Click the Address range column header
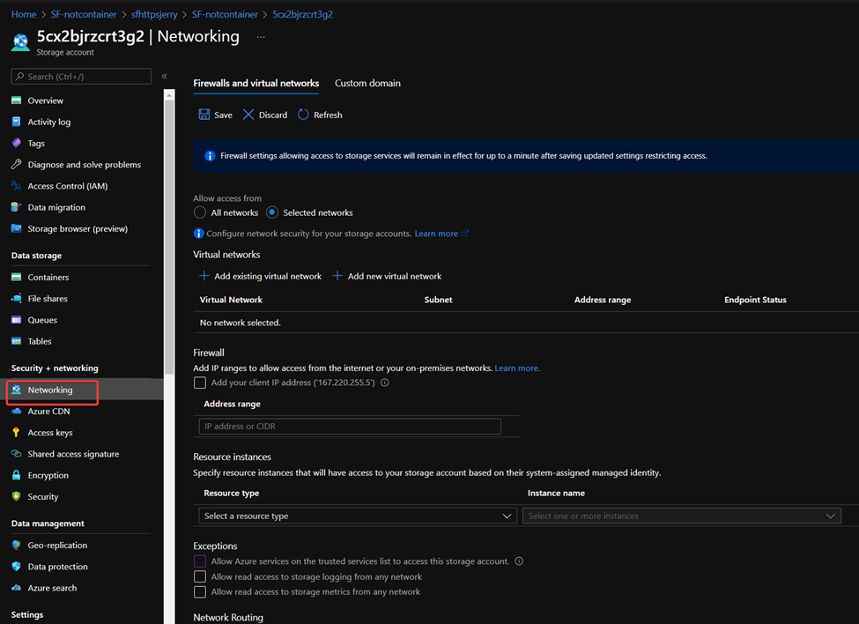 coord(602,300)
